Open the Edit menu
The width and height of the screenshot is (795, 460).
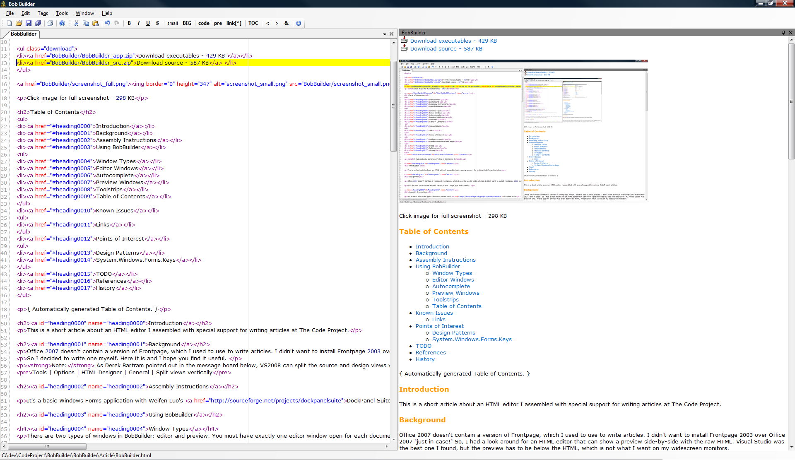click(x=26, y=13)
